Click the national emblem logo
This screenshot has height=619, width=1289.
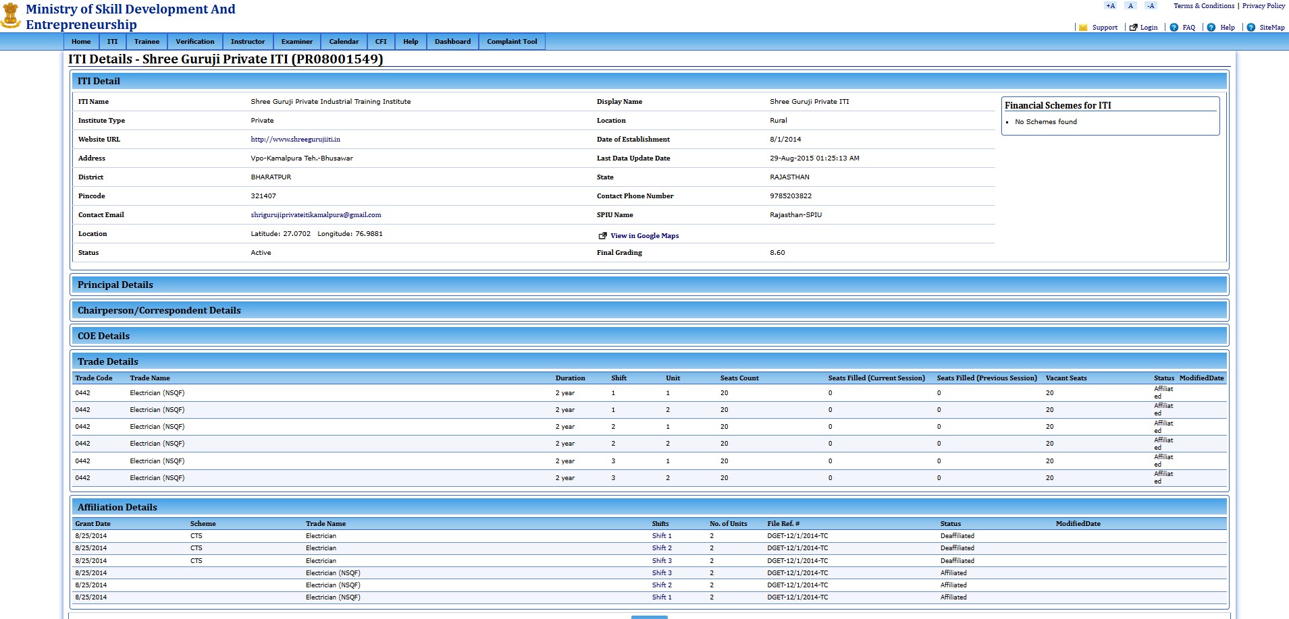[11, 16]
